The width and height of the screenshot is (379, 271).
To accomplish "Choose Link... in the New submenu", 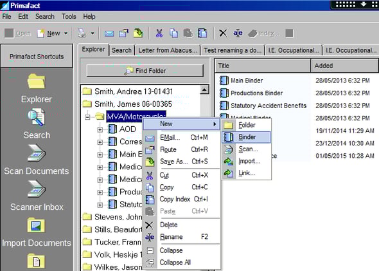I will click(x=246, y=173).
